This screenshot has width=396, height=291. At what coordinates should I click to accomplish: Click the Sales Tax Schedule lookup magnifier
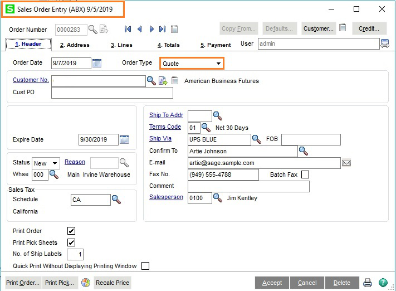pyautogui.click(x=116, y=200)
